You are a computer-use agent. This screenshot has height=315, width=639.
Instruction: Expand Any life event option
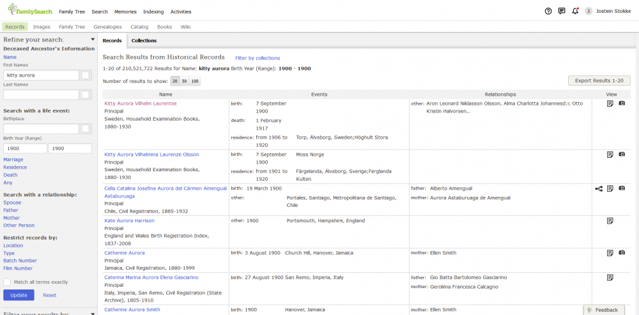[8, 183]
